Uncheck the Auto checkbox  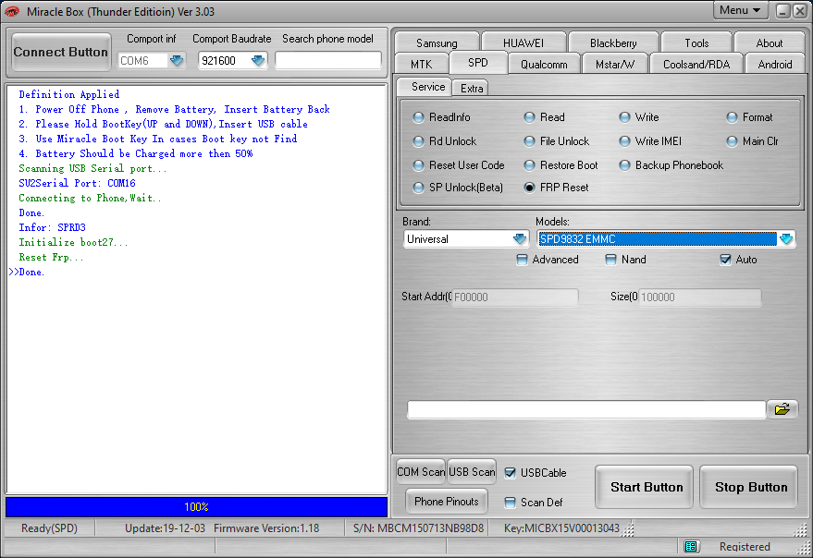[x=725, y=260]
